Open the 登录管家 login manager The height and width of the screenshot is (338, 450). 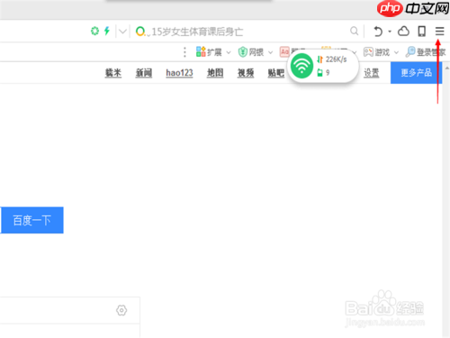pos(426,52)
